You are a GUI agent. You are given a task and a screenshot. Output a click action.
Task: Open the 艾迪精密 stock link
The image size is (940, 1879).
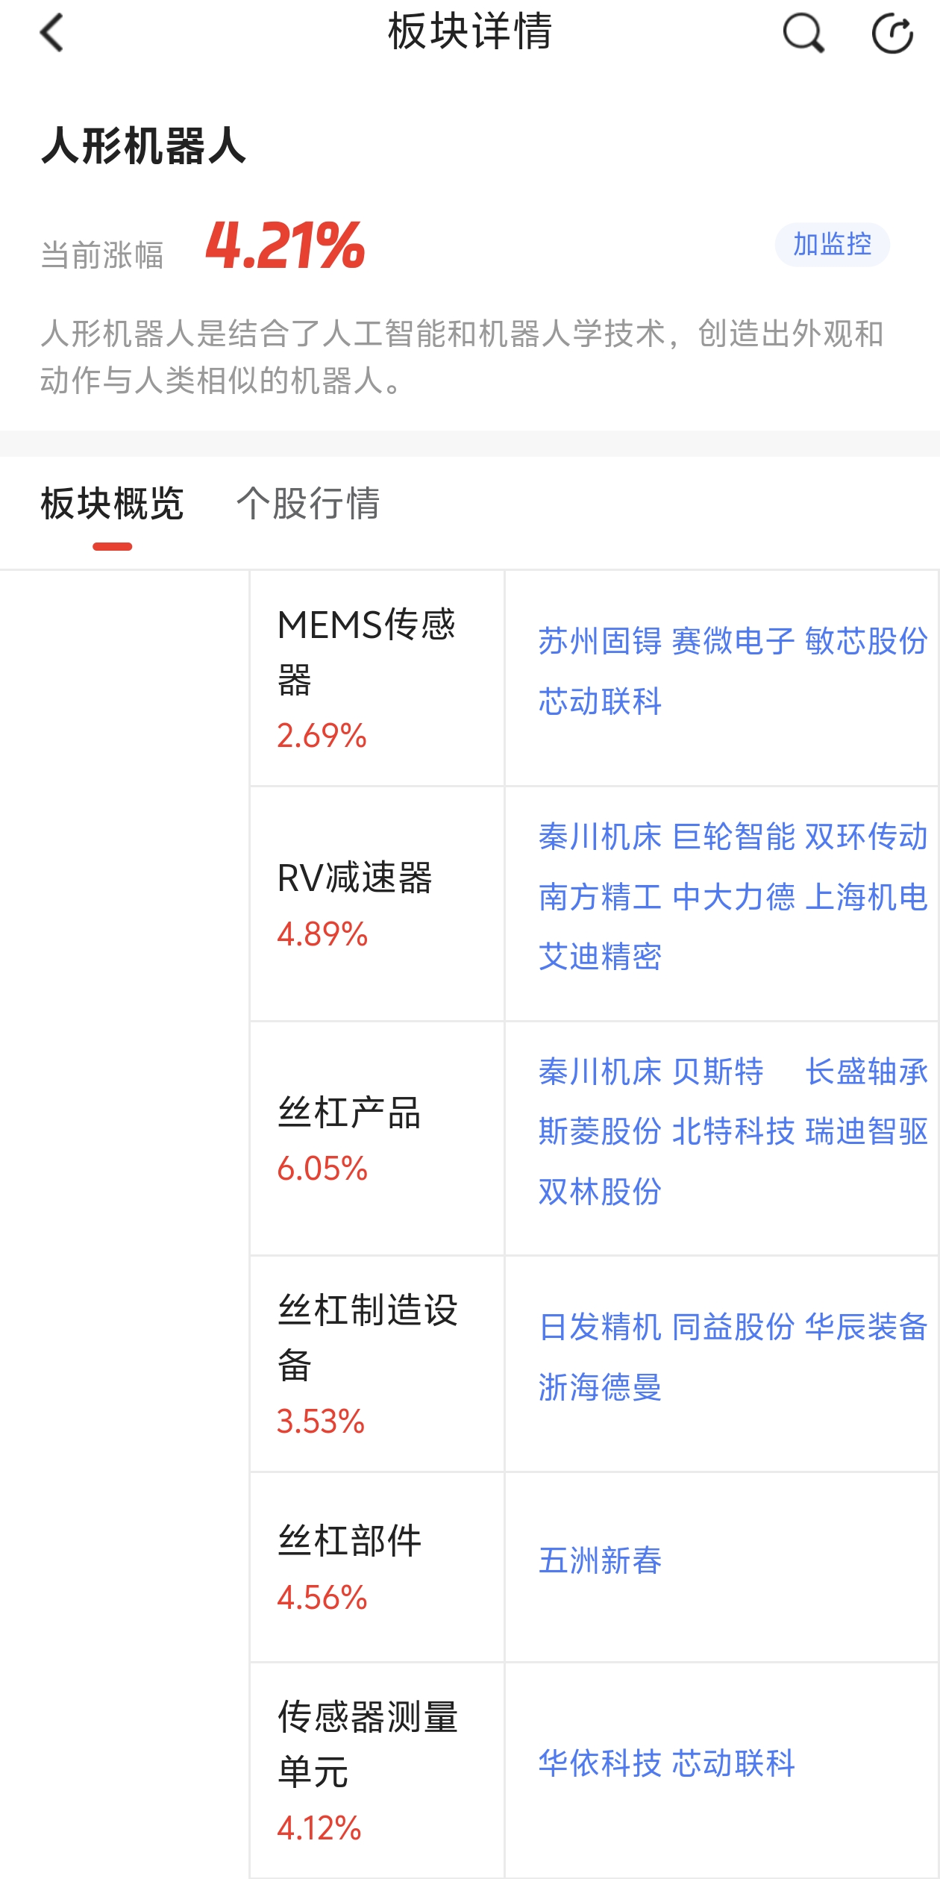(600, 957)
